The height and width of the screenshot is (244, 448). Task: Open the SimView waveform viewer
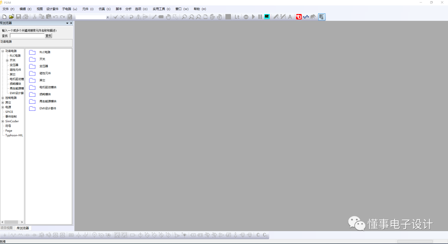[268, 17]
